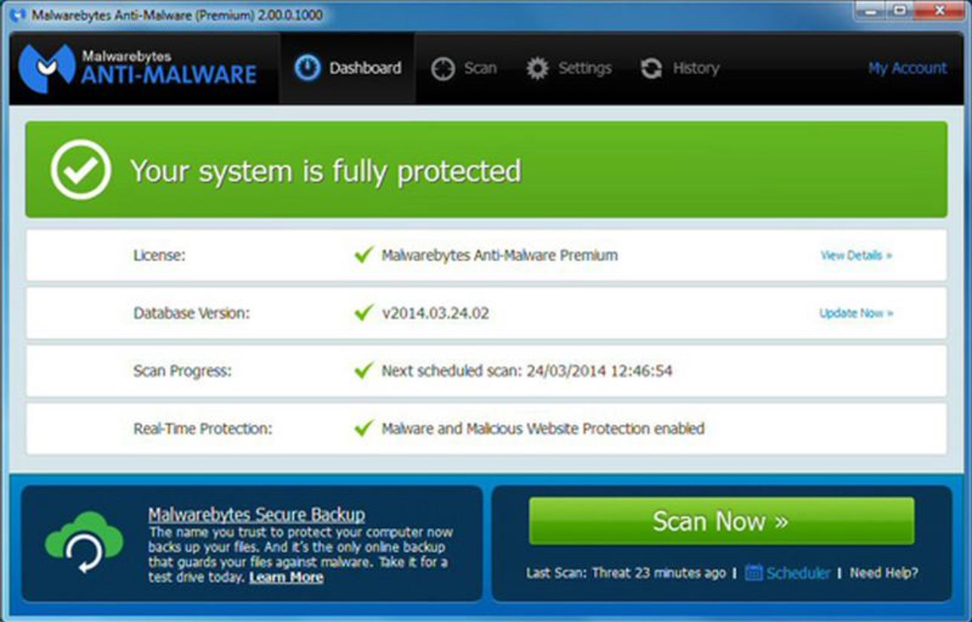Go to the History tab
The height and width of the screenshot is (622, 972).
(680, 69)
